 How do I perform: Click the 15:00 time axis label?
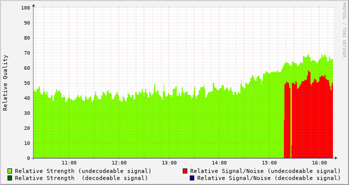point(269,163)
